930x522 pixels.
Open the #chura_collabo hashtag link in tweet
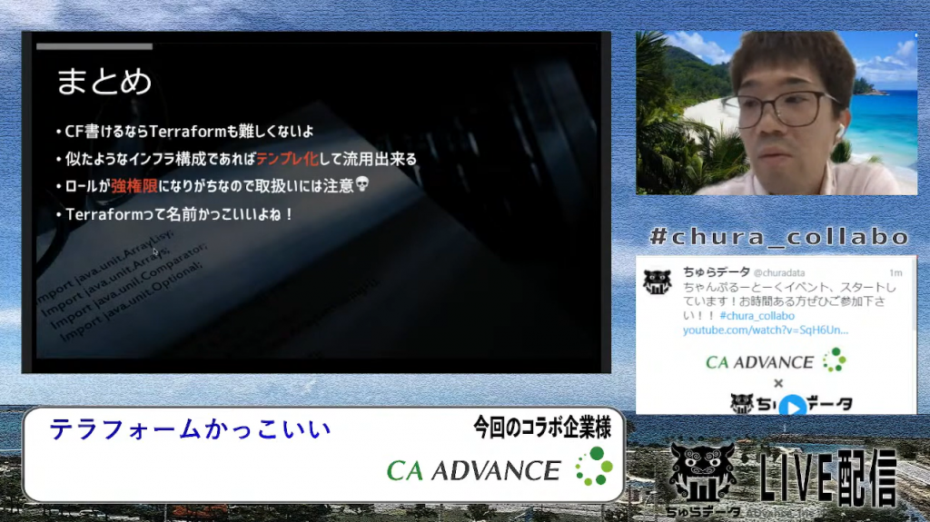click(x=757, y=316)
